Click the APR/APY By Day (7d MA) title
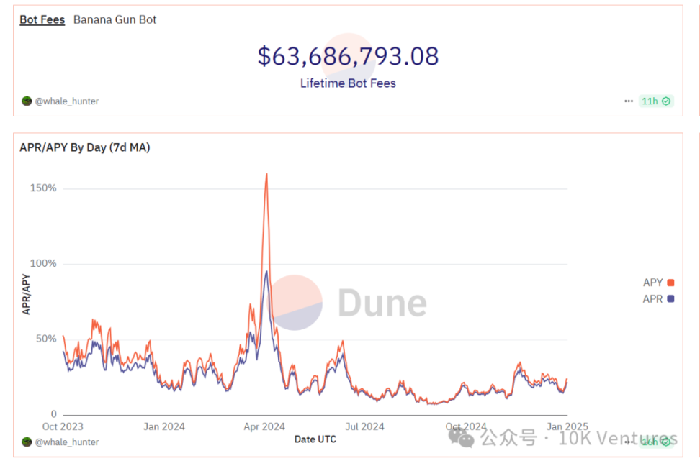Screen dimensions: 700x466 tap(85, 147)
